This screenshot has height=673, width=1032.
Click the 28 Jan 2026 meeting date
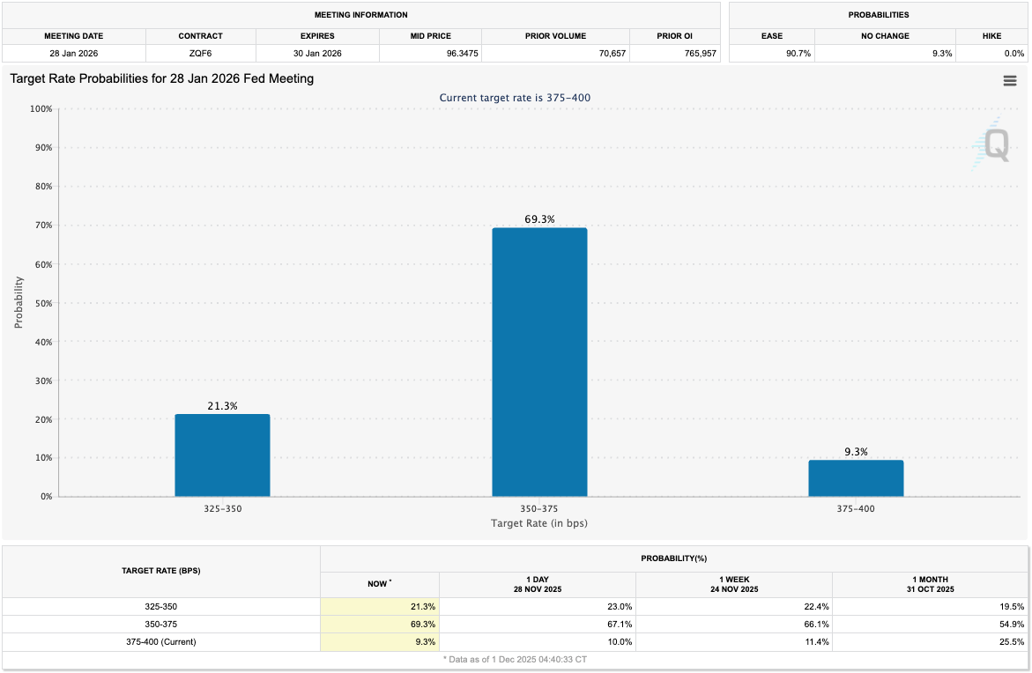(x=73, y=53)
